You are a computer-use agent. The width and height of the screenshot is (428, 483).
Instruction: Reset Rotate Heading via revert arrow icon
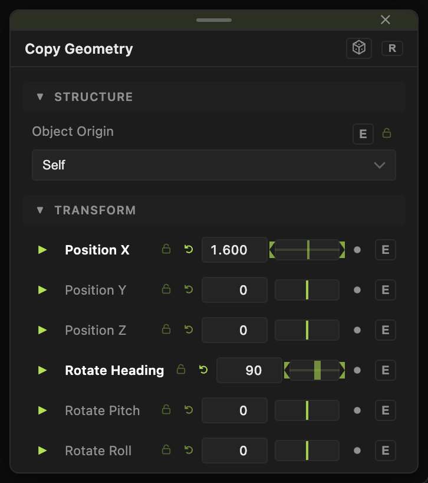pyautogui.click(x=203, y=370)
